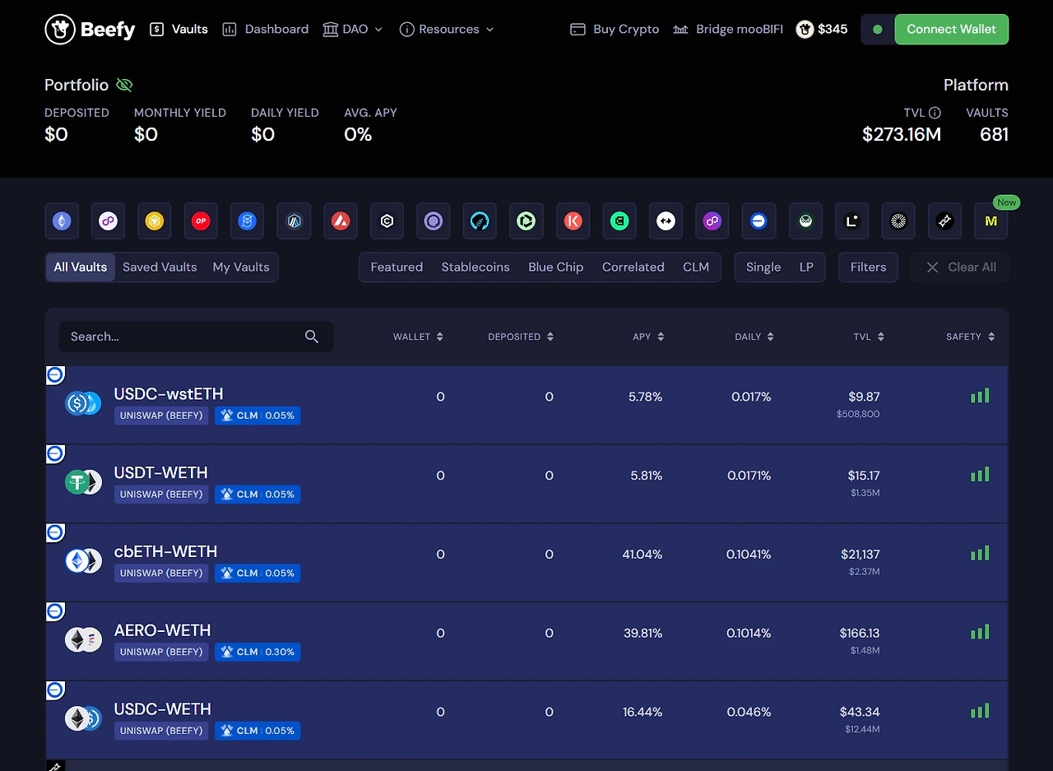Pick the blue Base chain filter icon
This screenshot has height=771, width=1053.
[758, 221]
